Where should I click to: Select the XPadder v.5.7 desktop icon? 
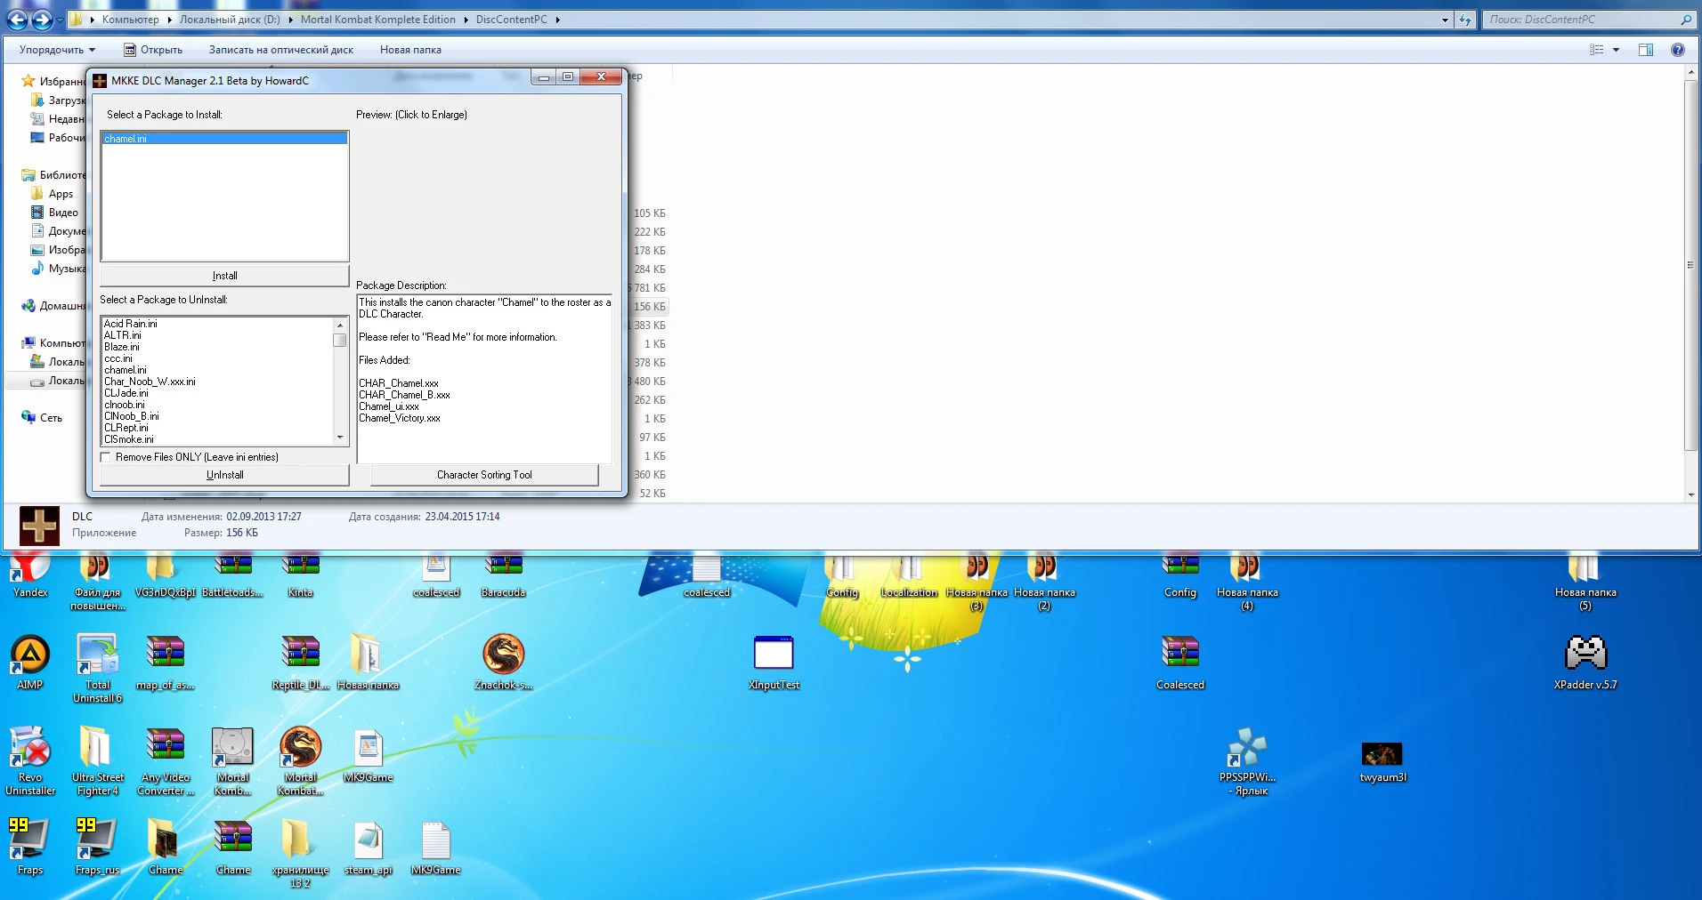point(1585,656)
